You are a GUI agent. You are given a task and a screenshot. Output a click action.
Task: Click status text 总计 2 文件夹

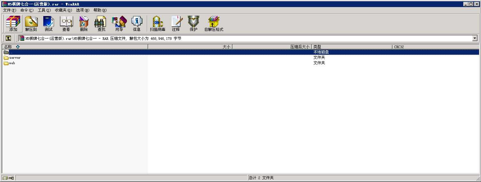click(261, 178)
